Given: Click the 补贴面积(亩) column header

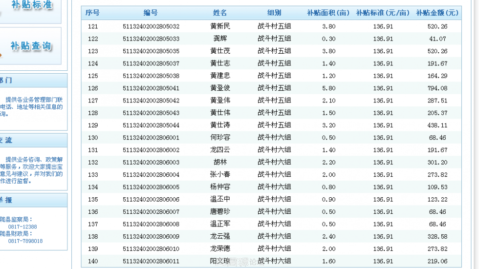Looking at the screenshot, I should (328, 13).
